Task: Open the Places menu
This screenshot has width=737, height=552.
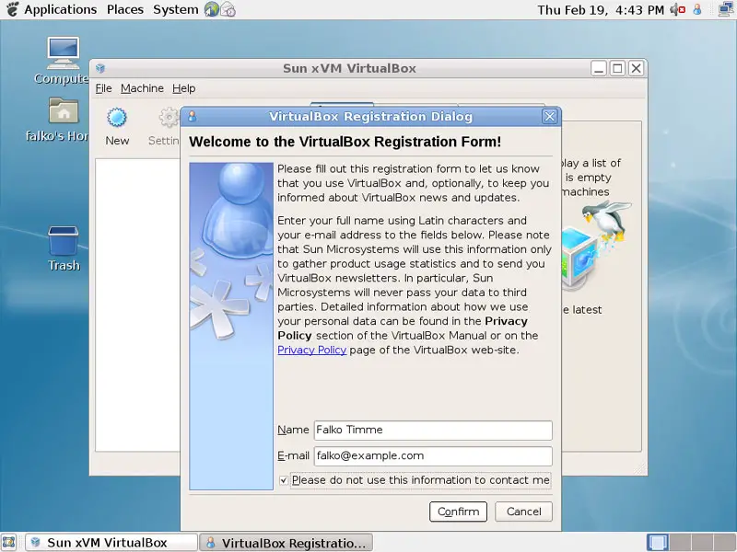Action: [x=125, y=9]
